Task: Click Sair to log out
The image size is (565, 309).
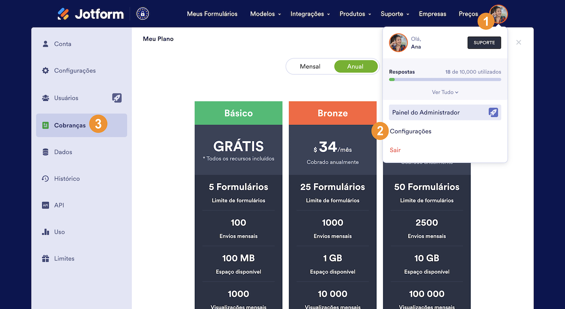Action: [x=395, y=150]
